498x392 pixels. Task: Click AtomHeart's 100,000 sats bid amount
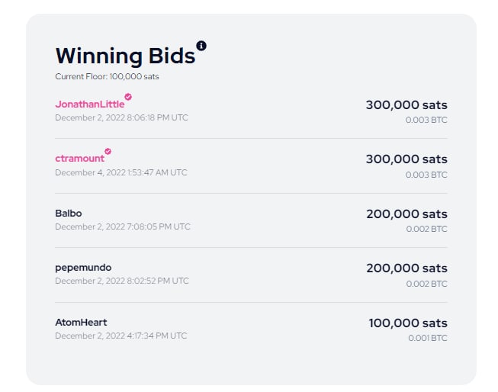click(x=408, y=323)
